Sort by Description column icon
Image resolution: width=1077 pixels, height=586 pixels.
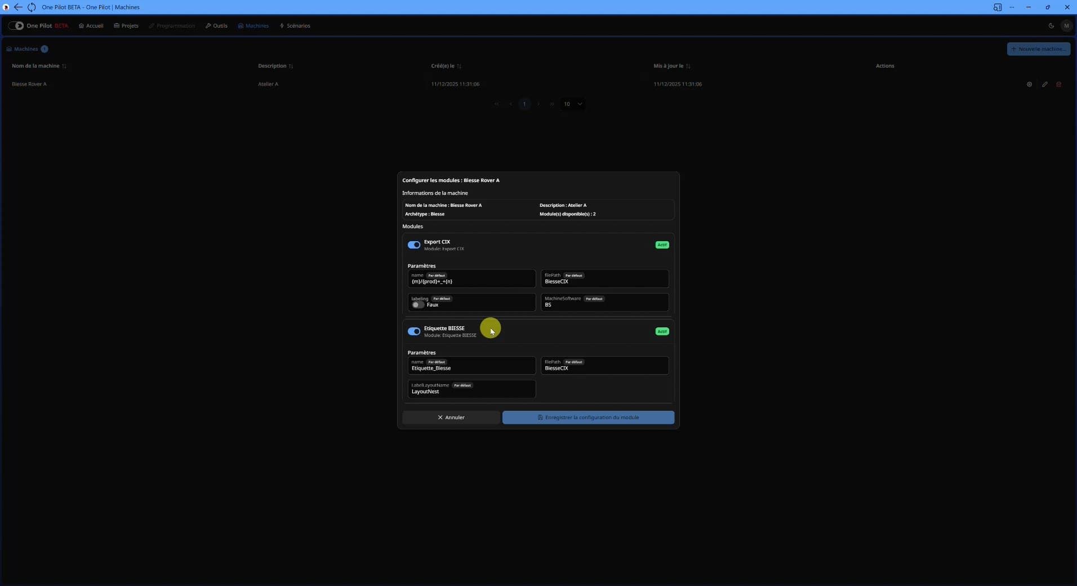point(291,66)
